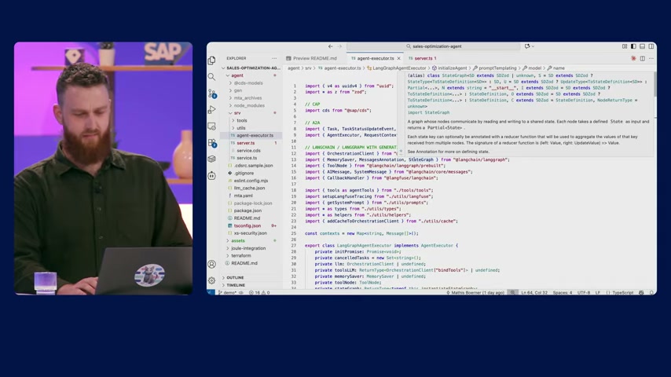Click the remote window indicator in status bar
The width and height of the screenshot is (671, 377).
coord(211,293)
